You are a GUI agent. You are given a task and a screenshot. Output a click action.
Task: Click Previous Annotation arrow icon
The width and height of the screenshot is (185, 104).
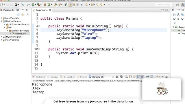coord(92,5)
